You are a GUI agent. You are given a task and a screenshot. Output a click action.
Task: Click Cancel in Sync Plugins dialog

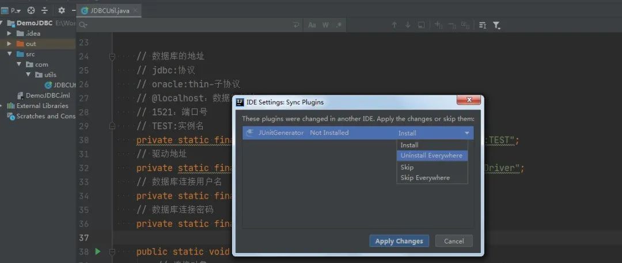(454, 241)
